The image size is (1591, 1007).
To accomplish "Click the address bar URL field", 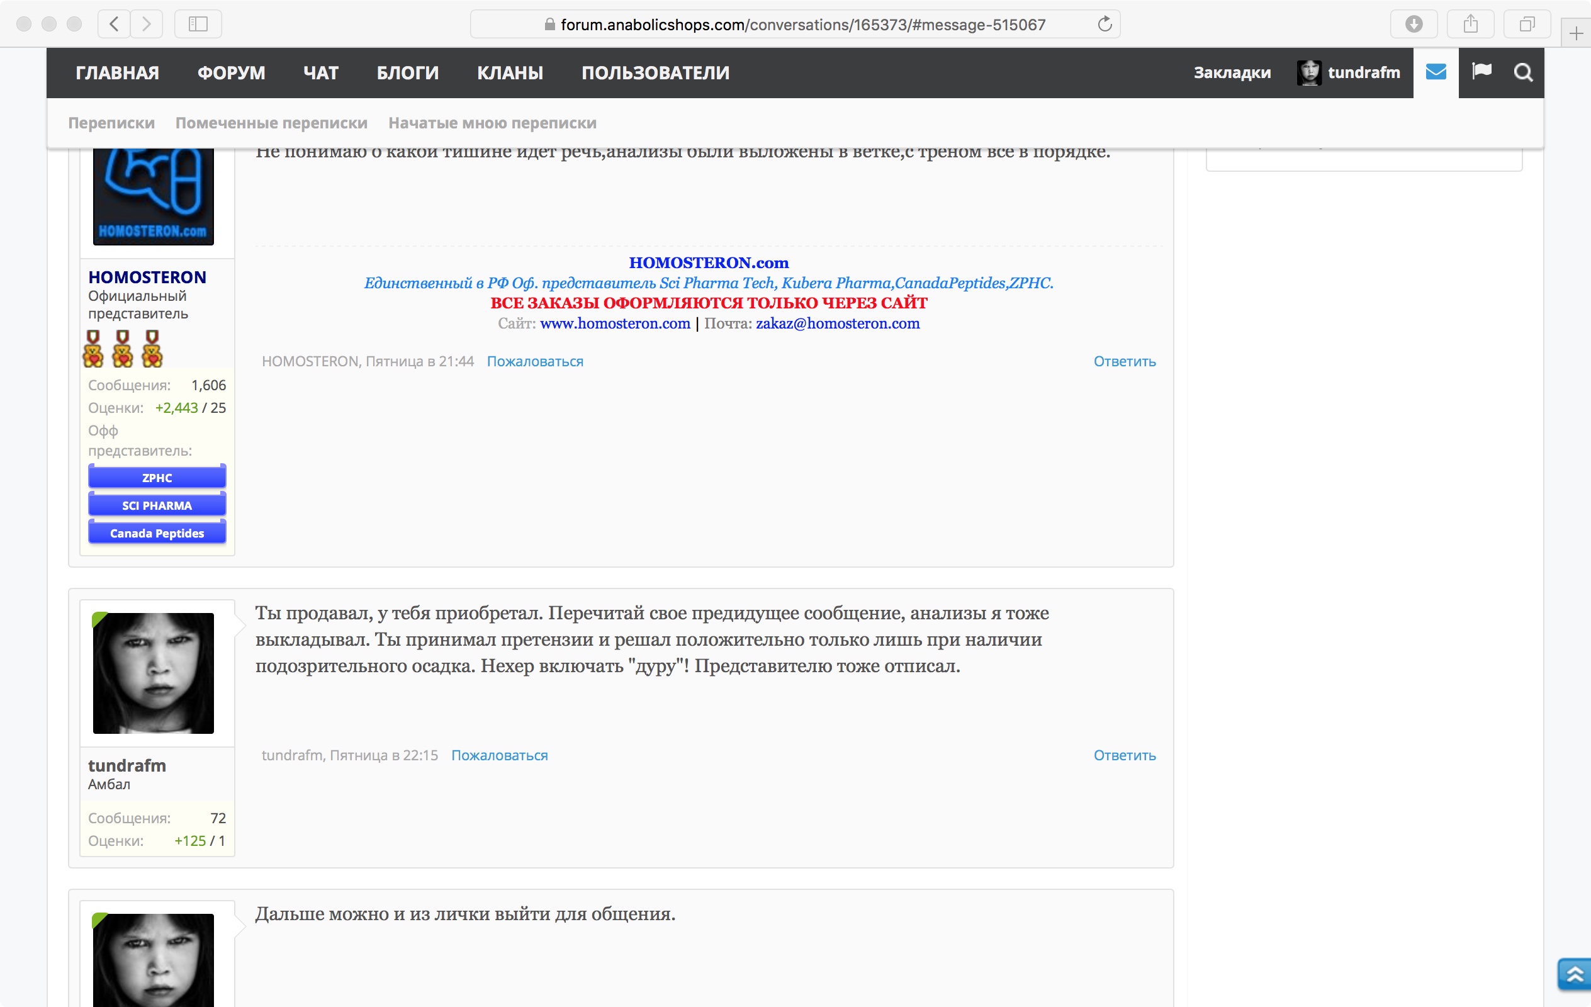I will coord(793,25).
